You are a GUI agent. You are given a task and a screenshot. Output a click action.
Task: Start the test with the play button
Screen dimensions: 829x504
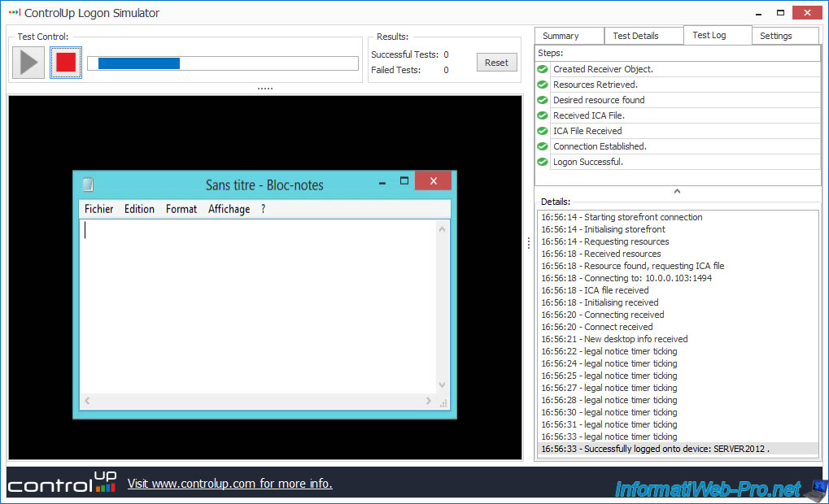28,63
